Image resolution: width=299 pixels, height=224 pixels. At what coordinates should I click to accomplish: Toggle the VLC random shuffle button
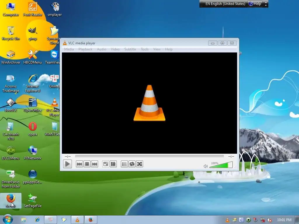(140, 164)
